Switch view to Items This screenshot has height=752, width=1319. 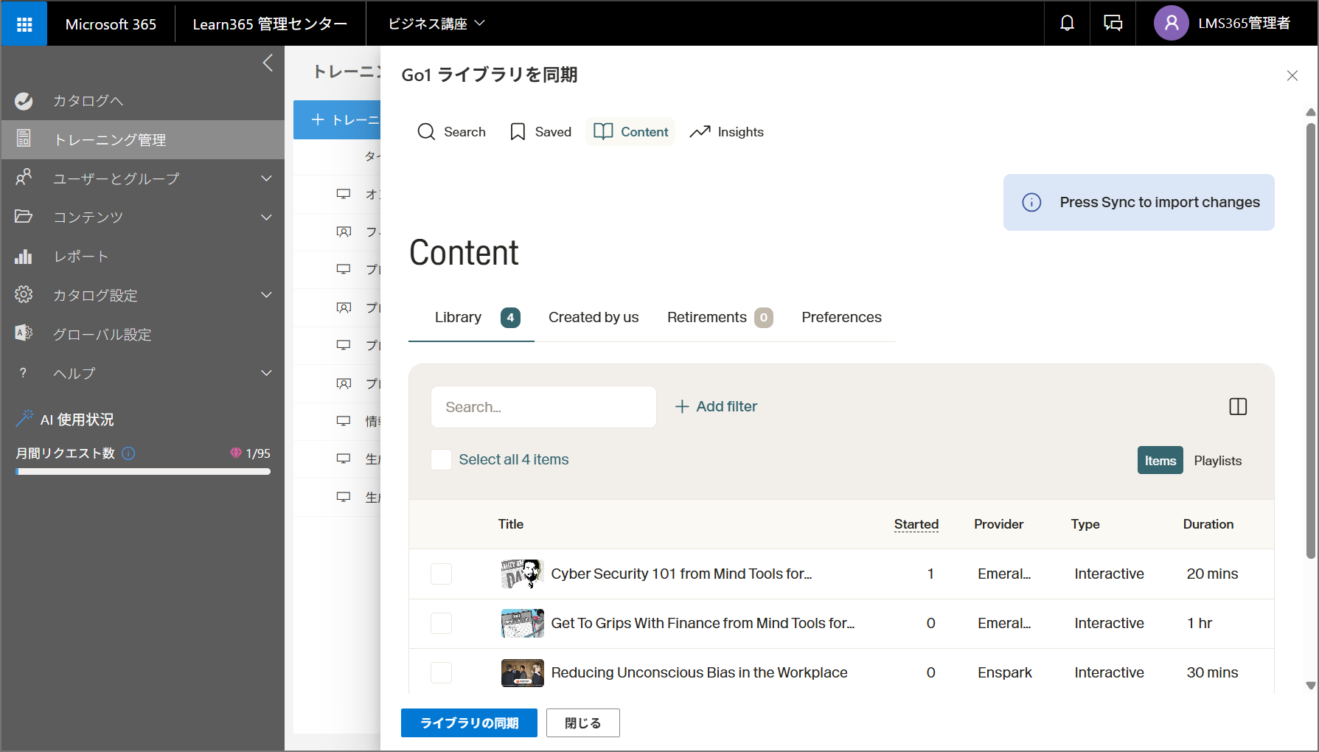[x=1160, y=460]
